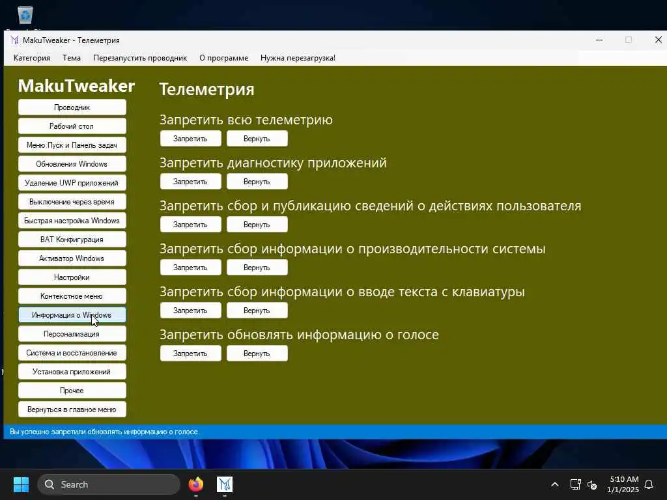The width and height of the screenshot is (667, 500).
Task: Click Вернуть for действиях пользователя
Action: click(257, 225)
